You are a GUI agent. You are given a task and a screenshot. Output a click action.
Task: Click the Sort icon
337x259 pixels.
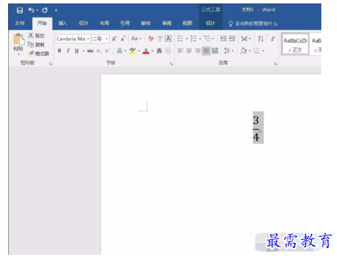coord(260,39)
